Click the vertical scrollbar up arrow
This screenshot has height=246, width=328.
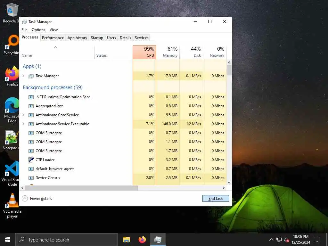pos(229,62)
